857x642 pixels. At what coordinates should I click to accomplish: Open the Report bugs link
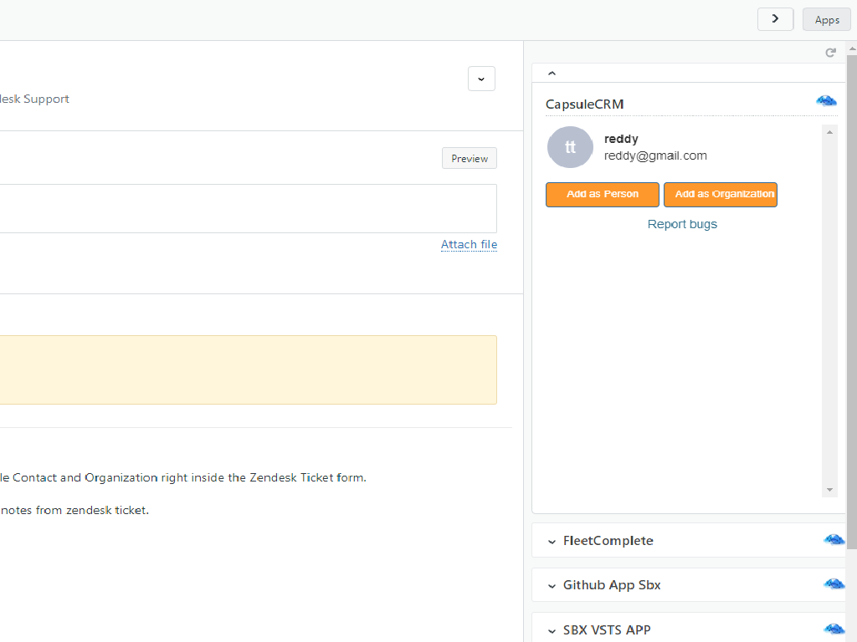(682, 224)
